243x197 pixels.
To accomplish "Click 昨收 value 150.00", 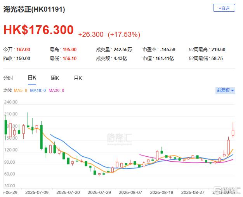I will [x=23, y=59].
